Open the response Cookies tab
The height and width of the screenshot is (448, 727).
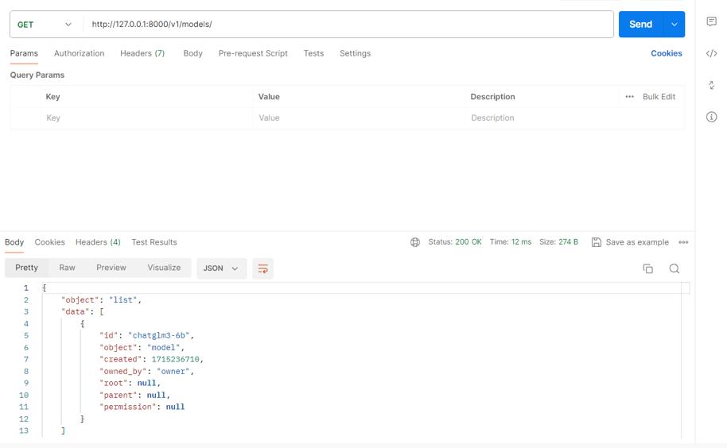(x=49, y=242)
